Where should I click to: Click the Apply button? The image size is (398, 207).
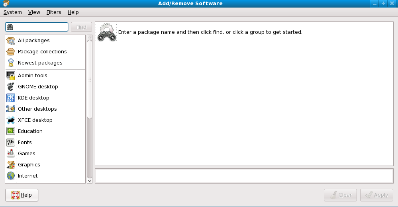click(376, 195)
